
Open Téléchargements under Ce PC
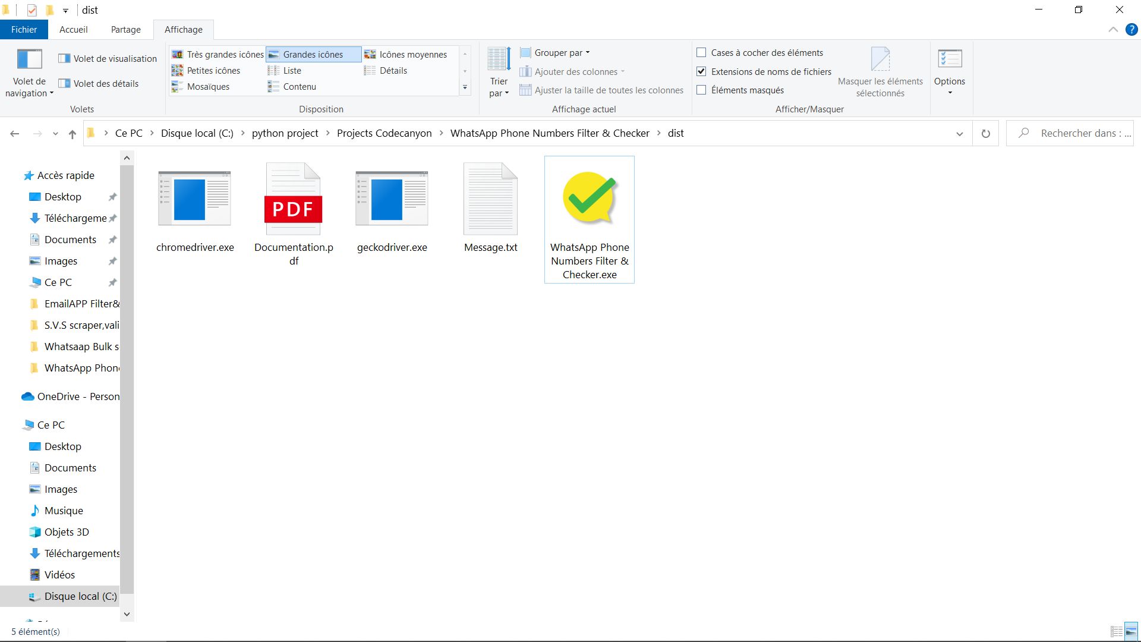[x=74, y=553]
